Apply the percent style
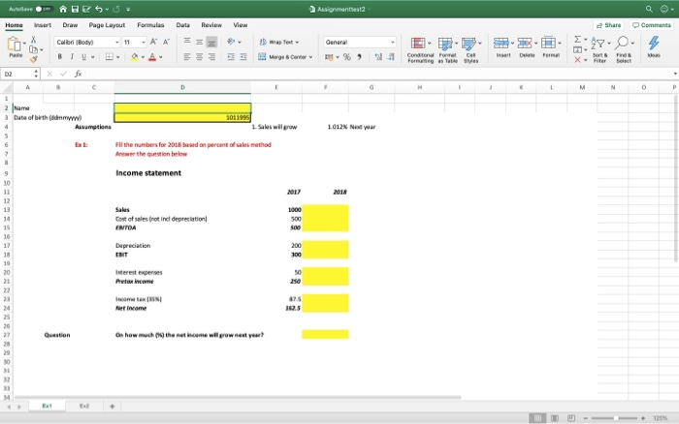Viewport: 679px width, 424px height. coord(347,56)
